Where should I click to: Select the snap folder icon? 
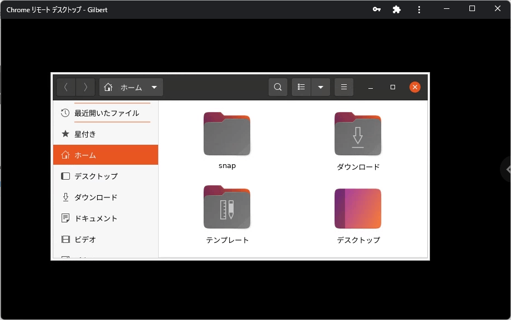[x=227, y=134]
